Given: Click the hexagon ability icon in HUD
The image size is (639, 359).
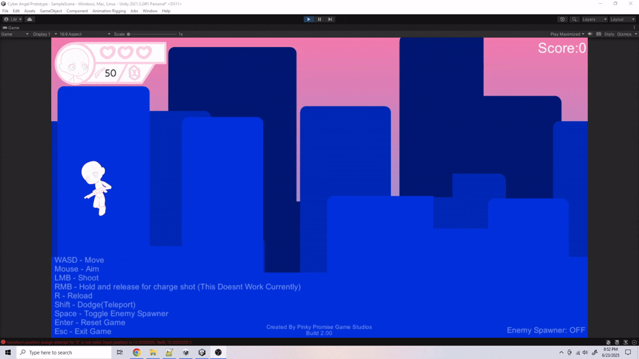Looking at the screenshot, I should click(134, 73).
